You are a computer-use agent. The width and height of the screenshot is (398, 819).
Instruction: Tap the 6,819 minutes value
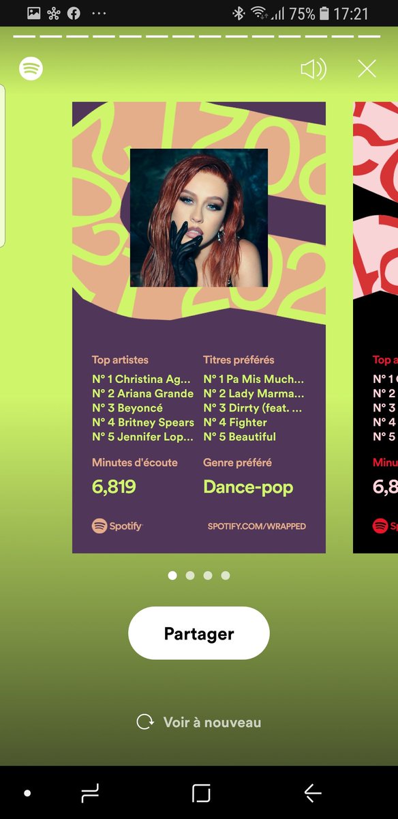tap(114, 487)
